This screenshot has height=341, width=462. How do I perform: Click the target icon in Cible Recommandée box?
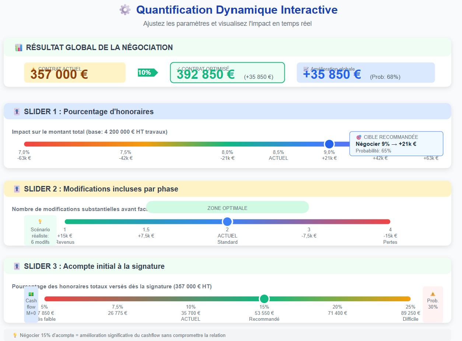point(358,137)
